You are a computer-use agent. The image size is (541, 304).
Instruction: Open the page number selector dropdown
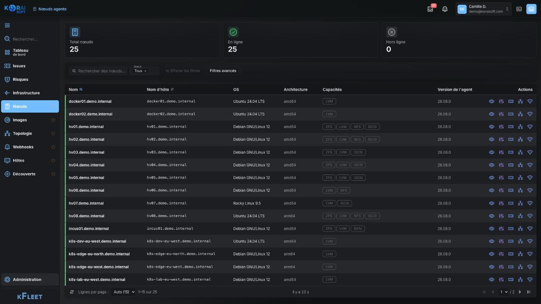(x=504, y=292)
